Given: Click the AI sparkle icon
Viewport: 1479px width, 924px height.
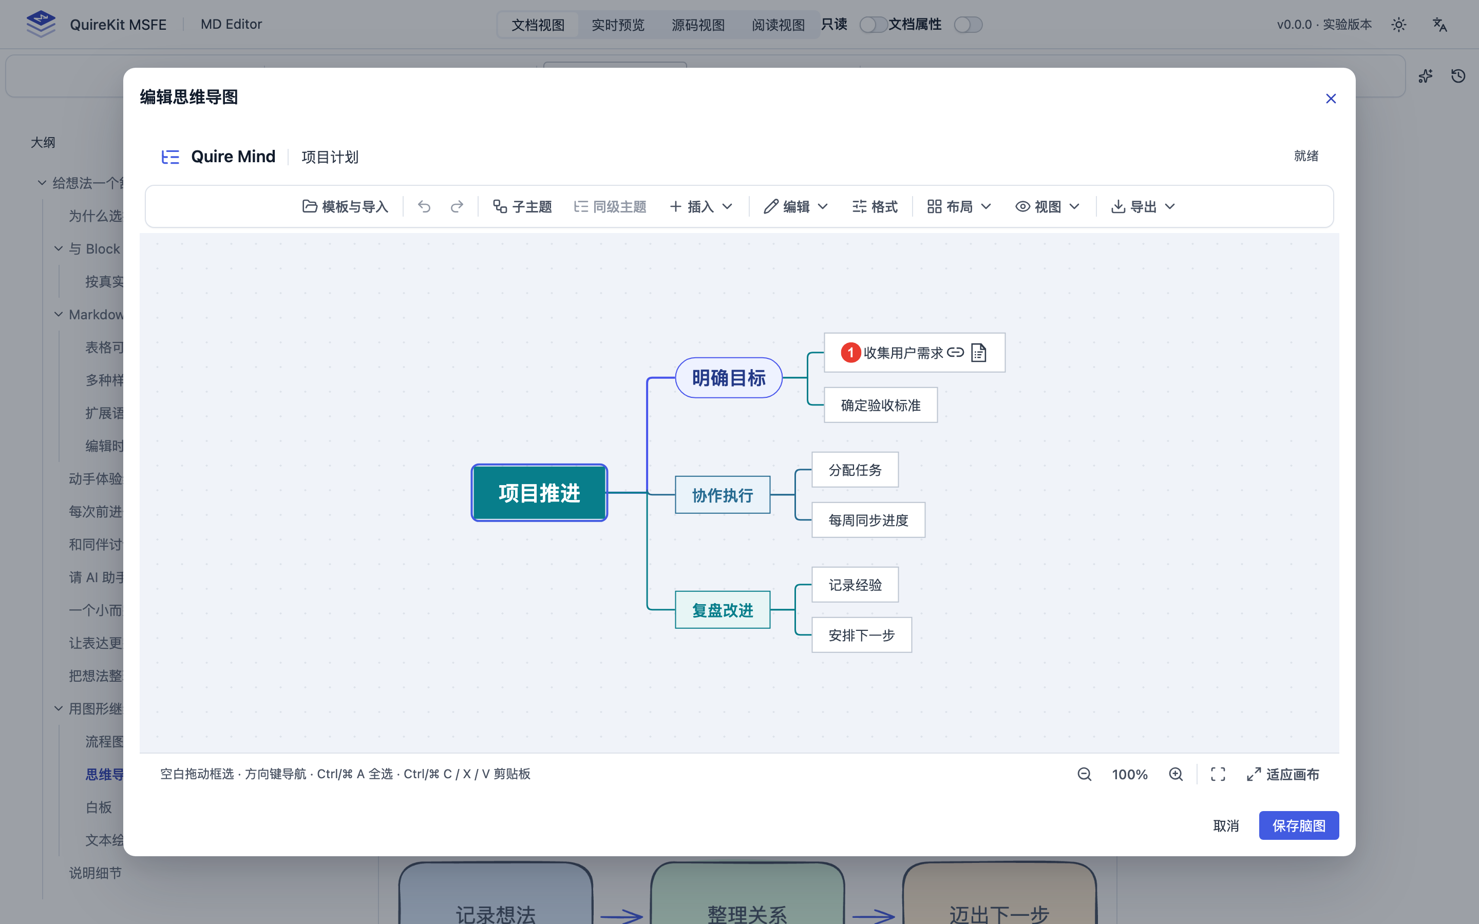Looking at the screenshot, I should coord(1425,76).
